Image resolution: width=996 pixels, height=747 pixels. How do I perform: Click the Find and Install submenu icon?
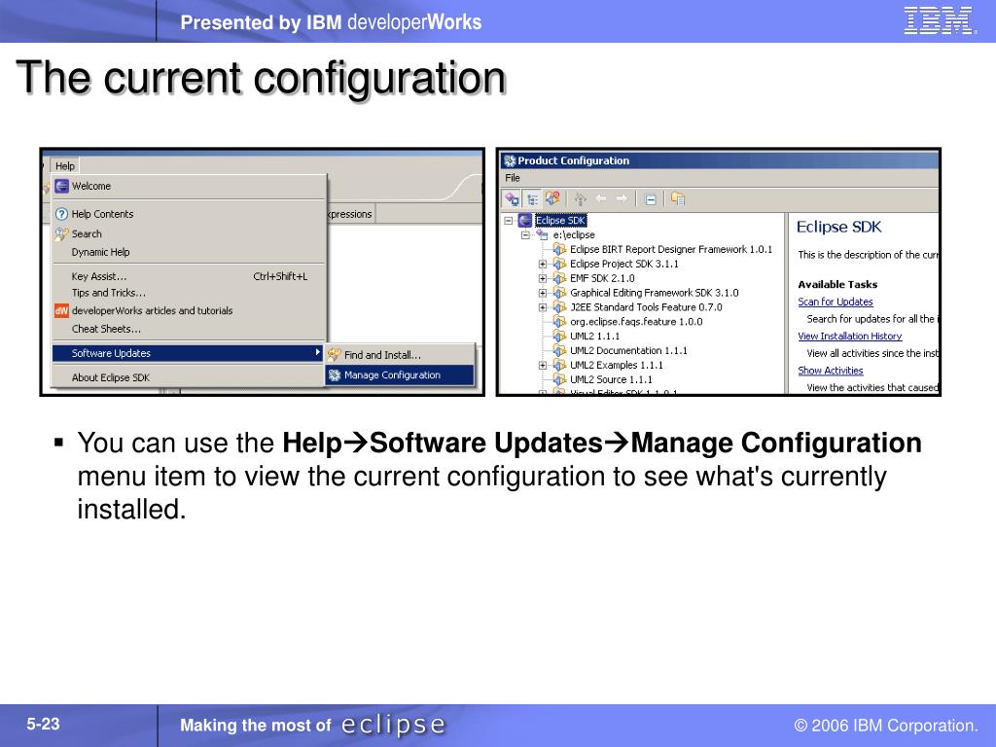point(335,355)
